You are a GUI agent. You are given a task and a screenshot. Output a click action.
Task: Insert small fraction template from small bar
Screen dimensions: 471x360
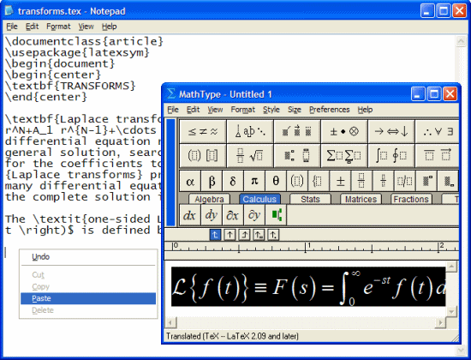(384, 181)
